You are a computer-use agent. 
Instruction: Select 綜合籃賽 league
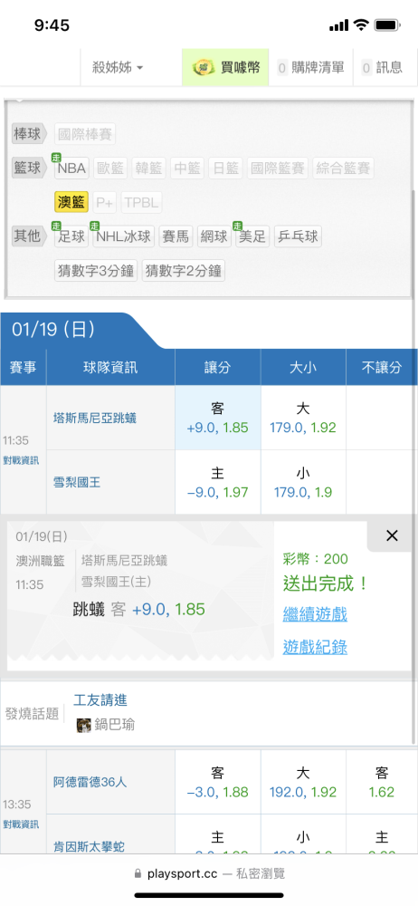344,169
